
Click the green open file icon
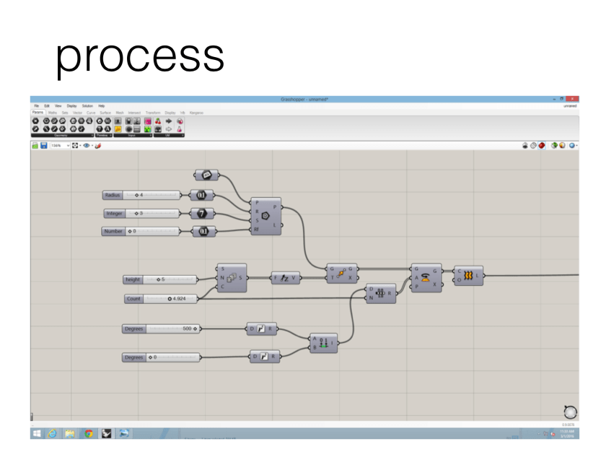click(35, 145)
